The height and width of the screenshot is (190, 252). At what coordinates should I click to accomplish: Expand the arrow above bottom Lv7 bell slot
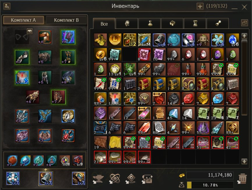46,170
